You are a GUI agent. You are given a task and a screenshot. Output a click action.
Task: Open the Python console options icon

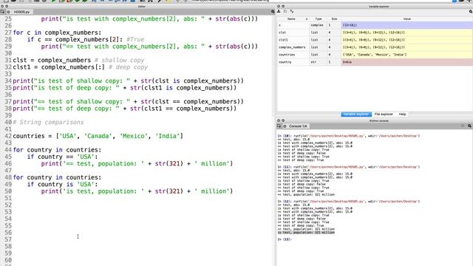(469, 126)
